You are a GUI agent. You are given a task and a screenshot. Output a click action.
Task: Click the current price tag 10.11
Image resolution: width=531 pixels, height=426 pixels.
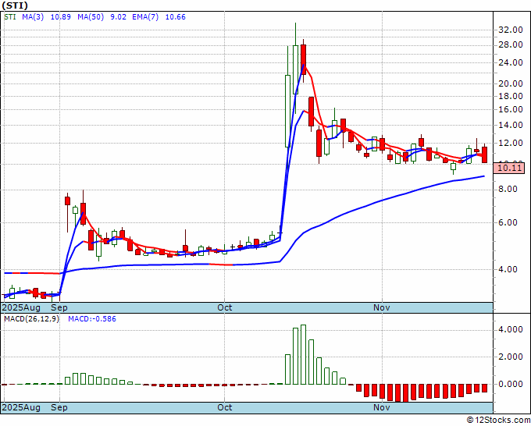tap(509, 168)
